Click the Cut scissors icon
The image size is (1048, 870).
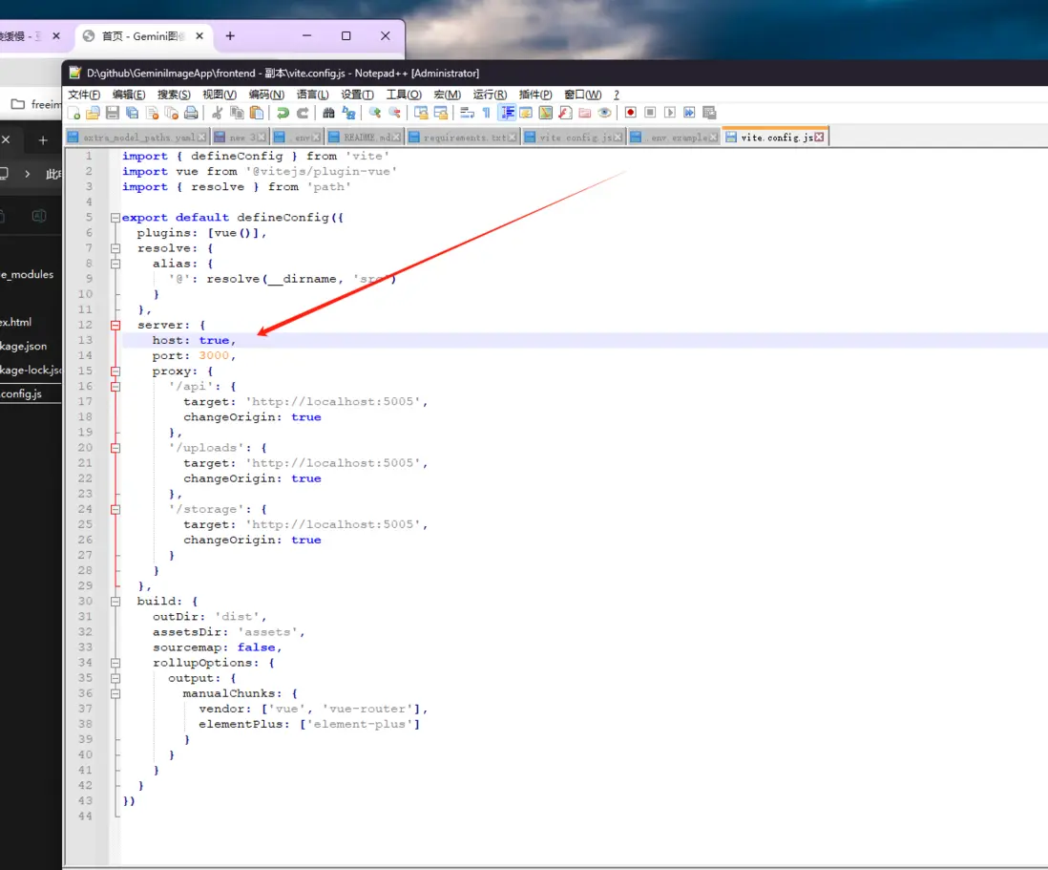pyautogui.click(x=217, y=113)
